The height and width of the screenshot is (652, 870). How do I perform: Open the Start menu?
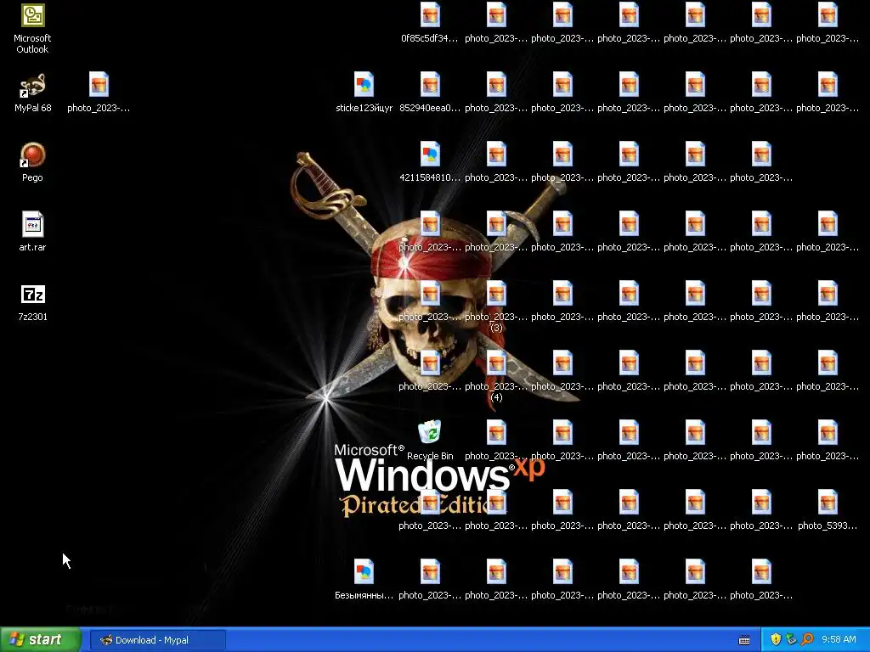click(x=41, y=639)
